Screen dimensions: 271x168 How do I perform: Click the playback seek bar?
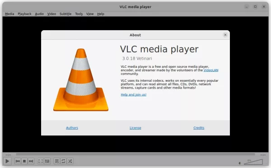click(135, 154)
